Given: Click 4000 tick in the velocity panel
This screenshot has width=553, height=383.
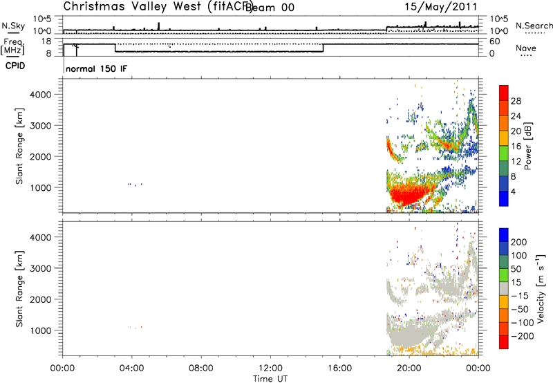Looking at the screenshot, I should tap(41, 237).
